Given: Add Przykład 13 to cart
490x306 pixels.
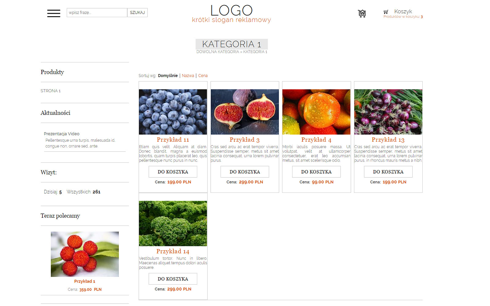Looking at the screenshot, I should coord(388,172).
